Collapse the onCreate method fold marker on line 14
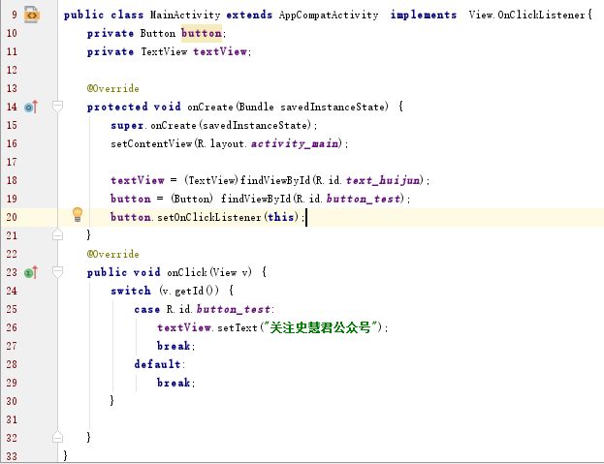Image resolution: width=604 pixels, height=464 pixels. point(57,107)
